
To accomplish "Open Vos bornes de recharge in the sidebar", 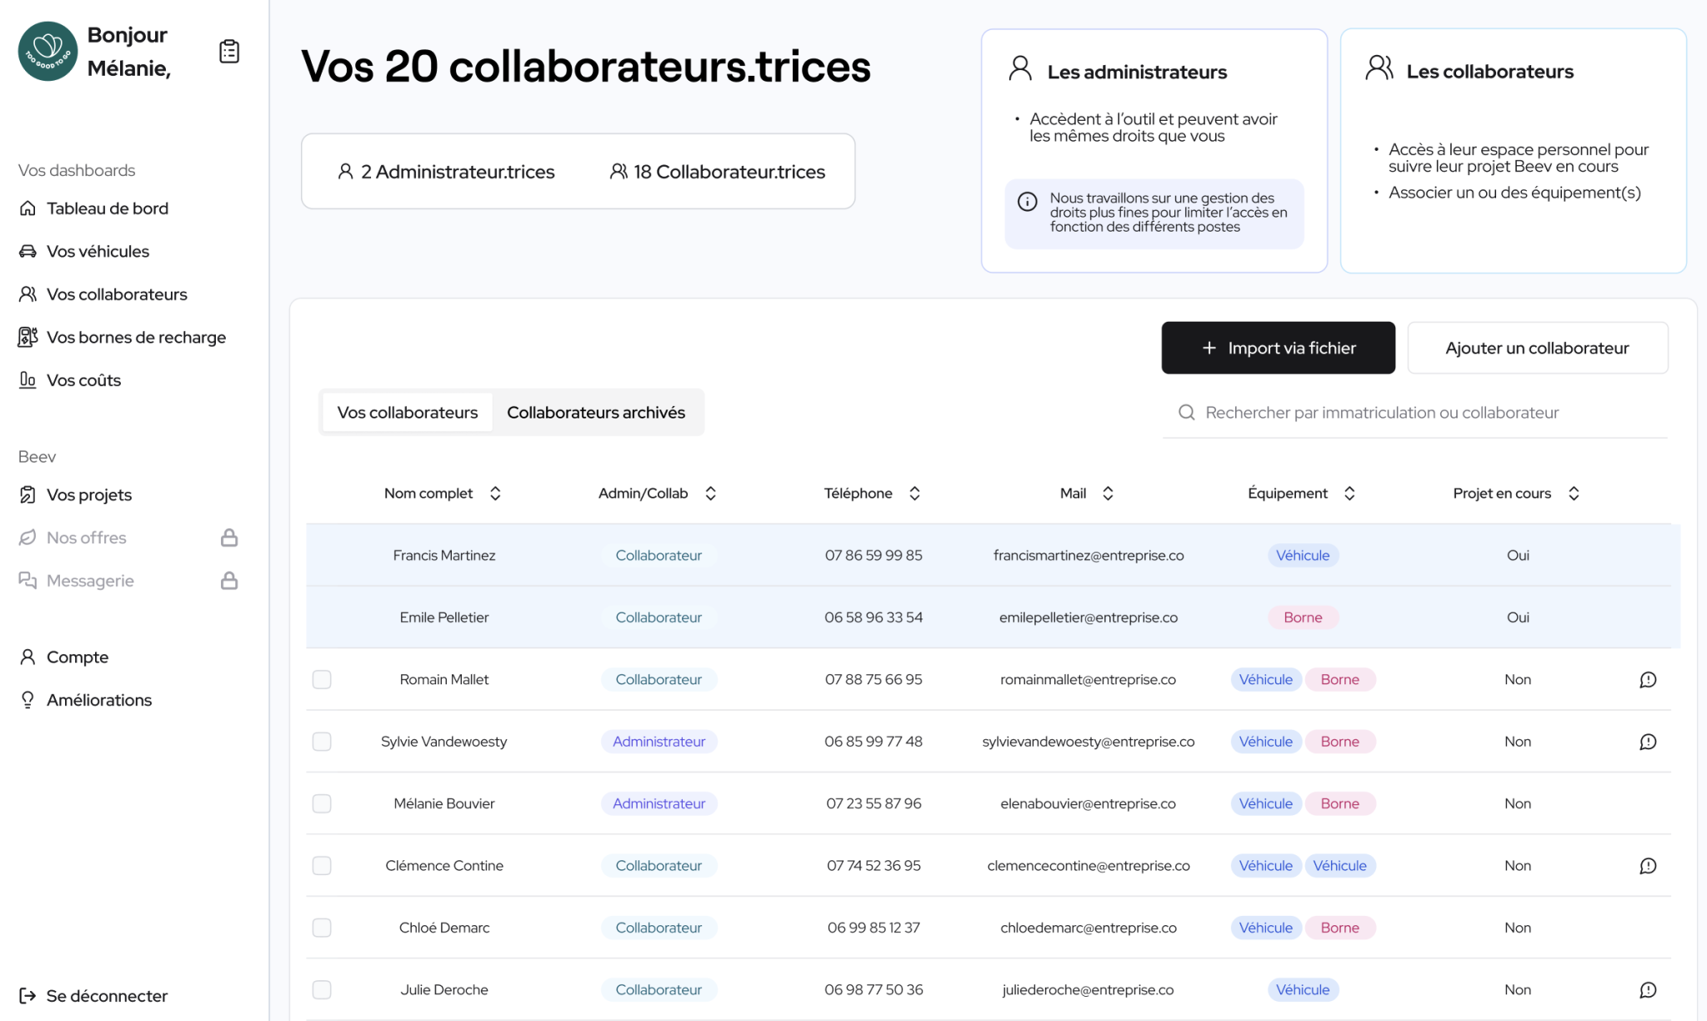I will (x=136, y=338).
